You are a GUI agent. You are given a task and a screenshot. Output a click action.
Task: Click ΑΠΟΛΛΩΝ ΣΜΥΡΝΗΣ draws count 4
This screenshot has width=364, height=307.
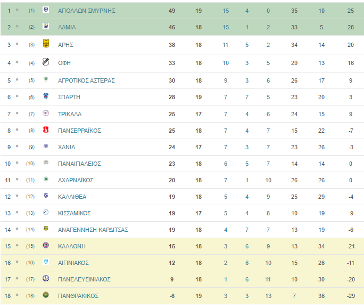click(247, 11)
